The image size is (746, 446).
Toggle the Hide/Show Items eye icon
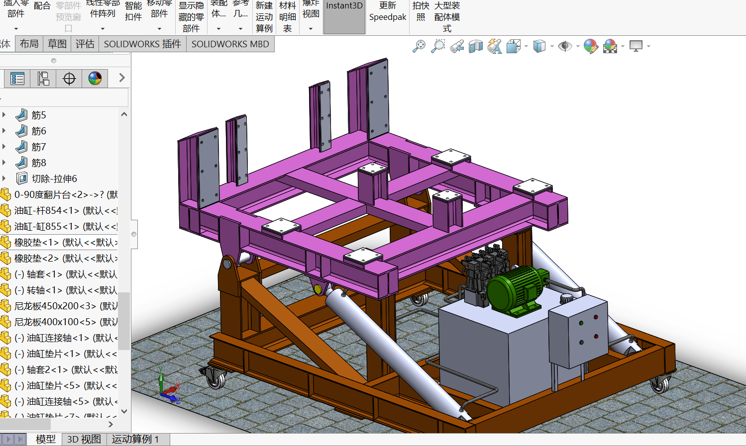565,46
